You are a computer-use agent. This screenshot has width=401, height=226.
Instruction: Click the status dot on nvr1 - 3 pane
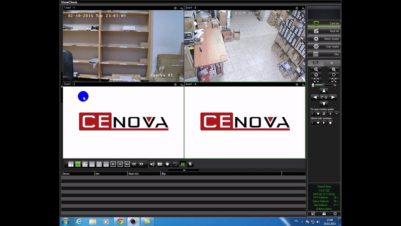pyautogui.click(x=175, y=84)
